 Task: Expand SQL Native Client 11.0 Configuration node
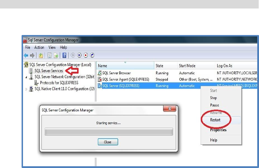click(x=26, y=89)
